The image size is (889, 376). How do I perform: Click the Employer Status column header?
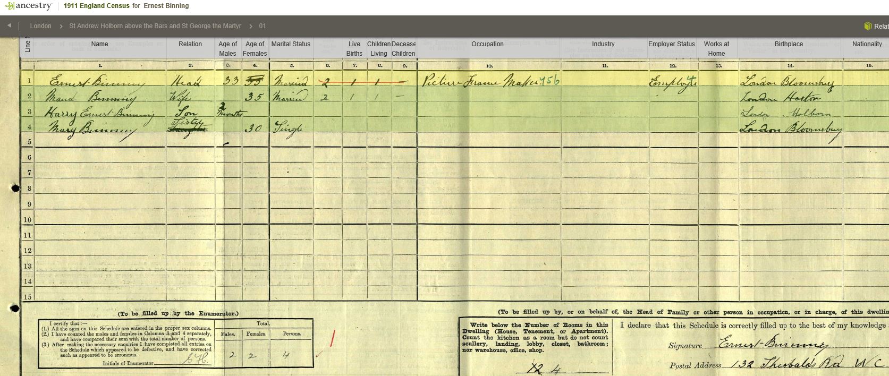tap(671, 44)
